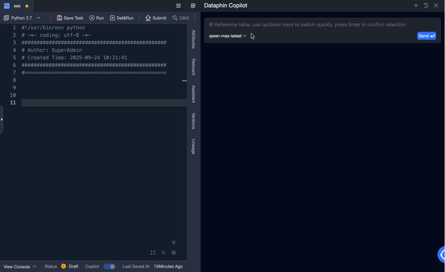The width and height of the screenshot is (445, 272).
Task: Open the Versions side panel
Action: pos(194,121)
